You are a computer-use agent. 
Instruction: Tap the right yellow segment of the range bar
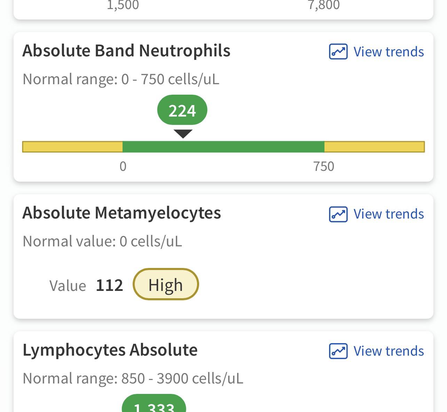375,147
